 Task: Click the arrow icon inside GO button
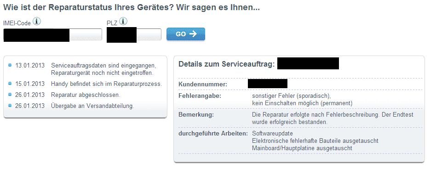click(193, 34)
